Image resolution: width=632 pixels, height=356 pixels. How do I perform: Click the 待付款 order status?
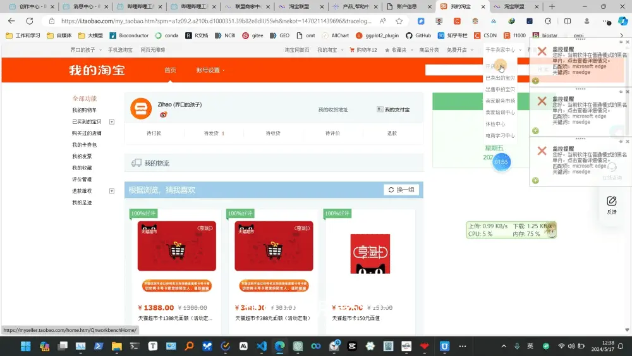tap(154, 133)
